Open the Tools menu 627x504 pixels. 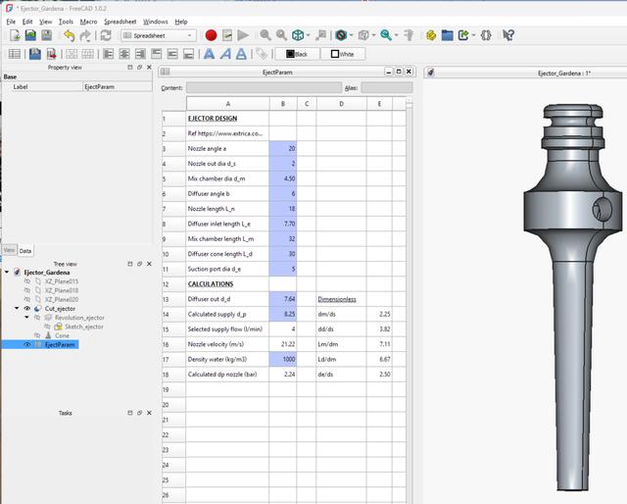click(x=66, y=22)
